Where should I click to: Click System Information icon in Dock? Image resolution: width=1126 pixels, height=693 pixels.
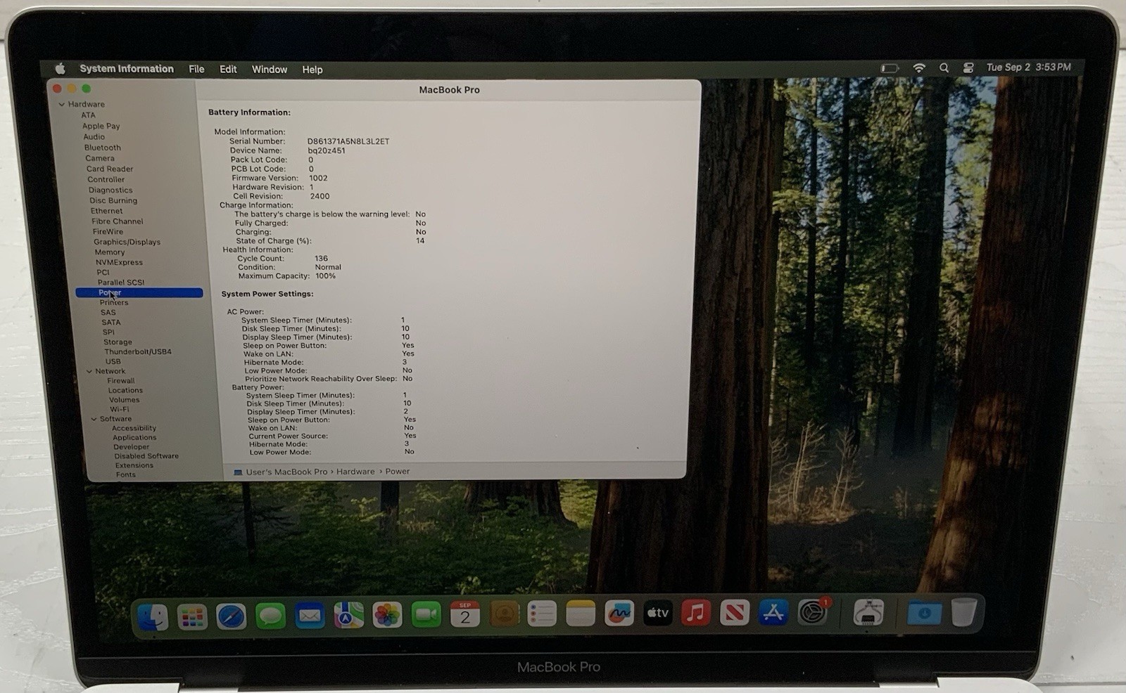[868, 612]
